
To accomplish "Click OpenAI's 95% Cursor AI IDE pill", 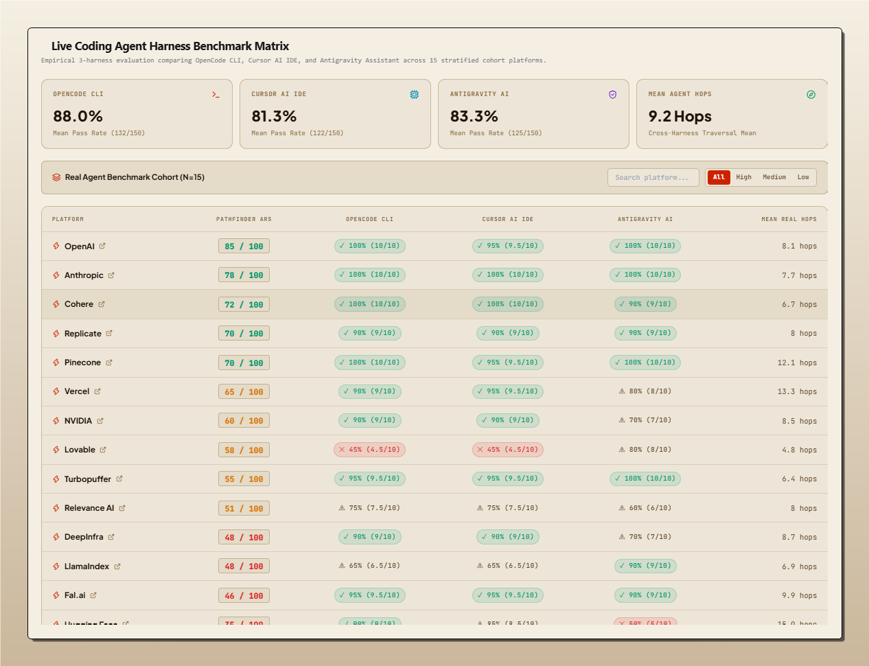I will pyautogui.click(x=507, y=246).
